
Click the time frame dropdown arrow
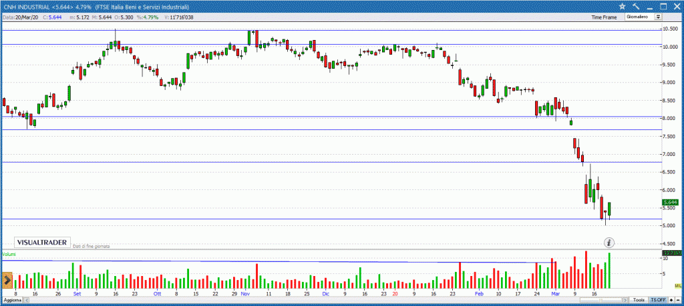pos(658,17)
